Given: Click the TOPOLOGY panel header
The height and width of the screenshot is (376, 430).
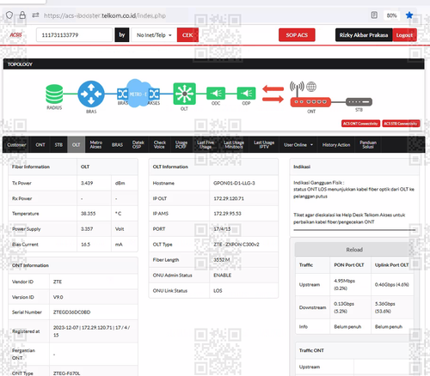Looking at the screenshot, I should pos(214,64).
